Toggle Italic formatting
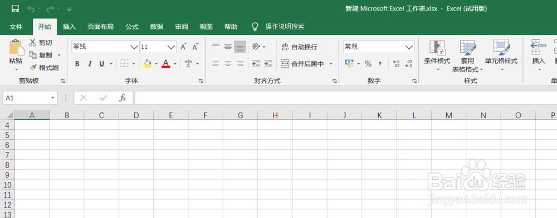Image resolution: width=557 pixels, height=218 pixels. tap(90, 64)
